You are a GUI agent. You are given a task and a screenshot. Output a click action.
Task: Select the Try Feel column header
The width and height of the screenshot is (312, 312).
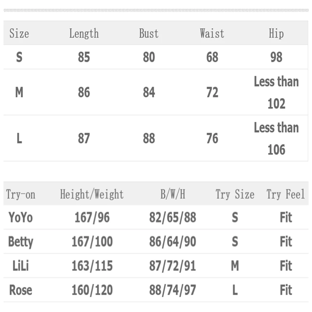285,194
